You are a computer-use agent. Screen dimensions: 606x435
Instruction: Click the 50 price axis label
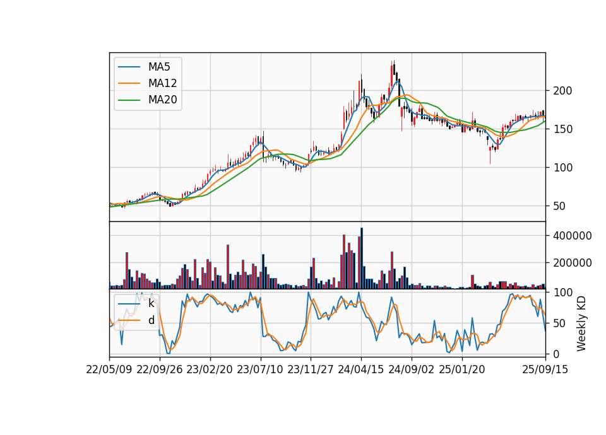coord(559,206)
